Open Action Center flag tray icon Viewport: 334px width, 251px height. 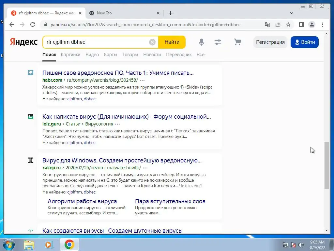point(293,245)
